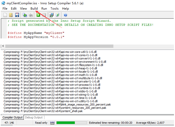Click the green compile progress bar

pos(72,123)
